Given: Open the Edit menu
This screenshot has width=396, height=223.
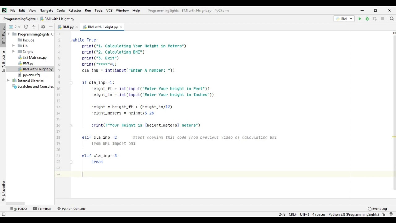Looking at the screenshot, I should click(22, 11).
